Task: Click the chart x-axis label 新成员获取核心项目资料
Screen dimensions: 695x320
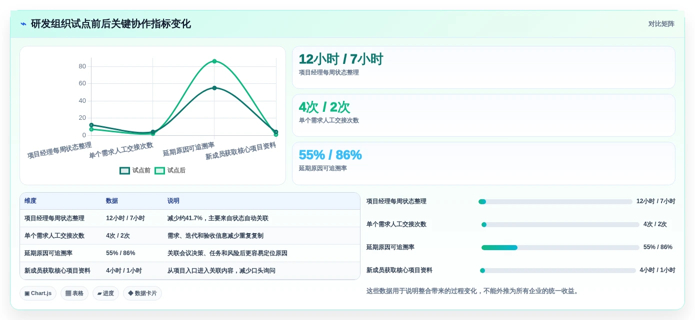Action: (240, 151)
